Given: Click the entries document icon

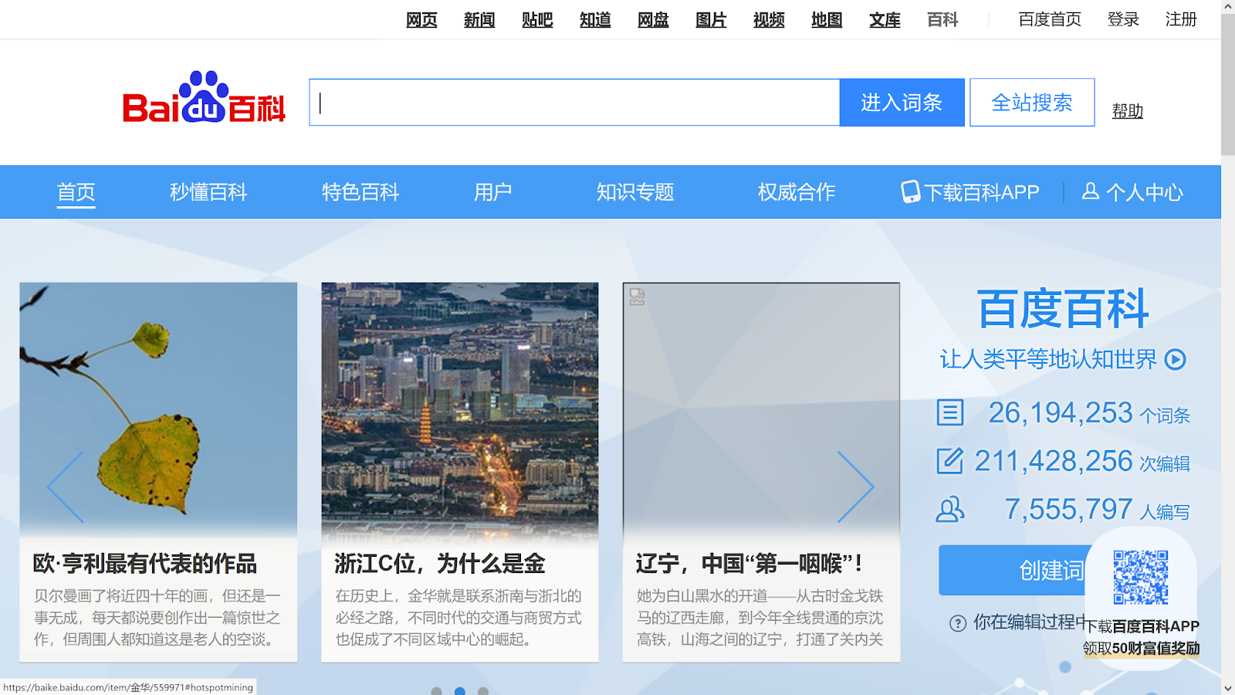Looking at the screenshot, I should [949, 412].
